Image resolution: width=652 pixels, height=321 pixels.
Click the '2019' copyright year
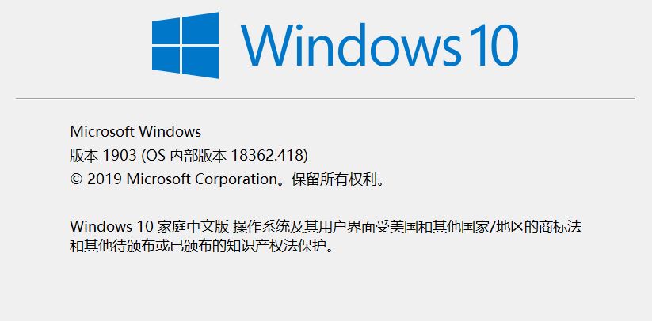(105, 179)
